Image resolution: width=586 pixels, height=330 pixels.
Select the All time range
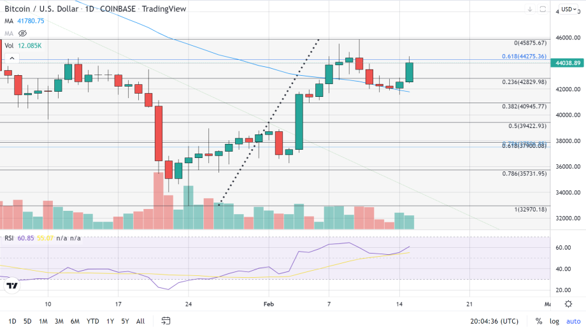point(140,321)
